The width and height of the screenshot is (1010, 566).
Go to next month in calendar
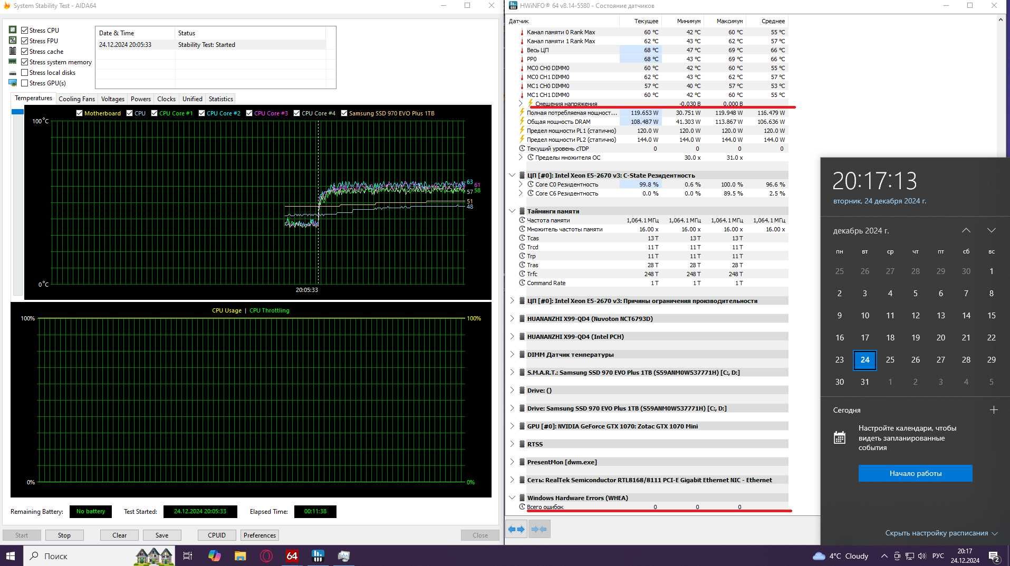[x=992, y=230]
